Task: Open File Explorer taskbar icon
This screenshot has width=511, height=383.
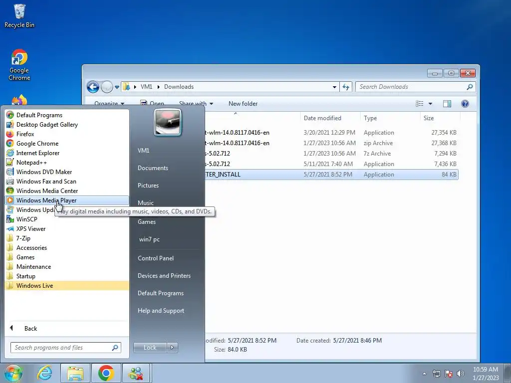Action: click(x=75, y=373)
